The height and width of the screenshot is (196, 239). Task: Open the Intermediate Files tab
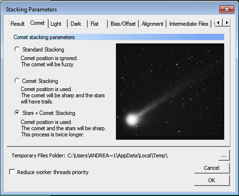pos(188,24)
